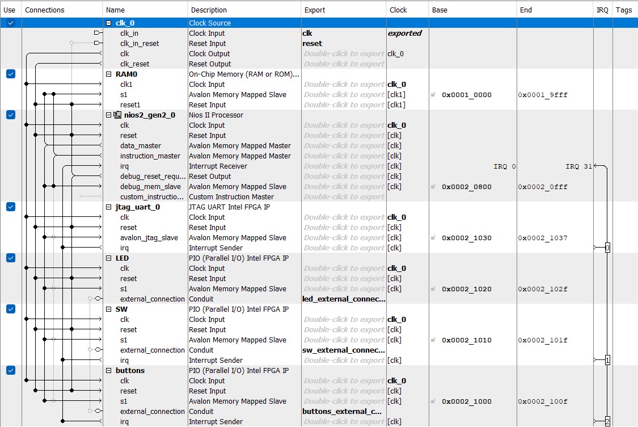Click the Connections column header

pyautogui.click(x=62, y=10)
